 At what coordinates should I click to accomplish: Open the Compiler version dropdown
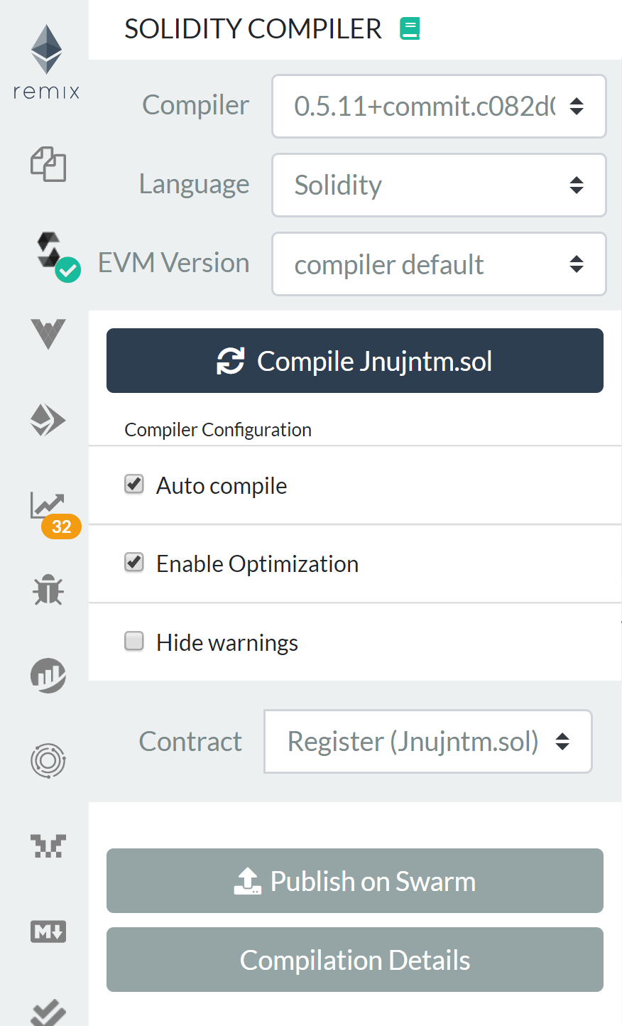(439, 106)
